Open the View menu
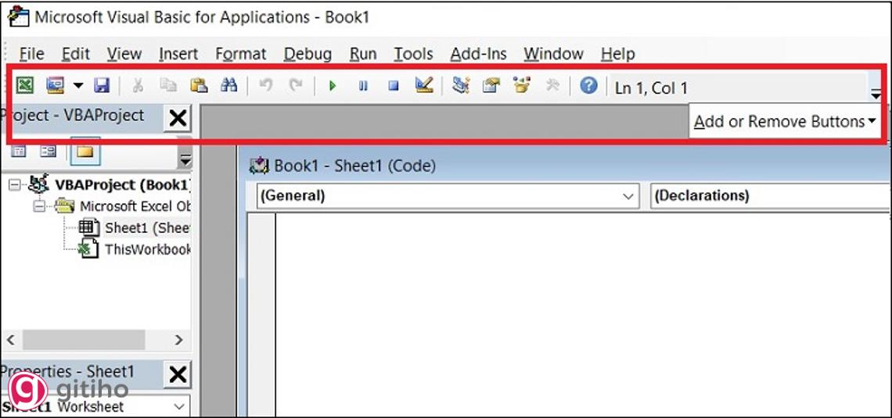Screen dimensions: 892x418 click(124, 54)
